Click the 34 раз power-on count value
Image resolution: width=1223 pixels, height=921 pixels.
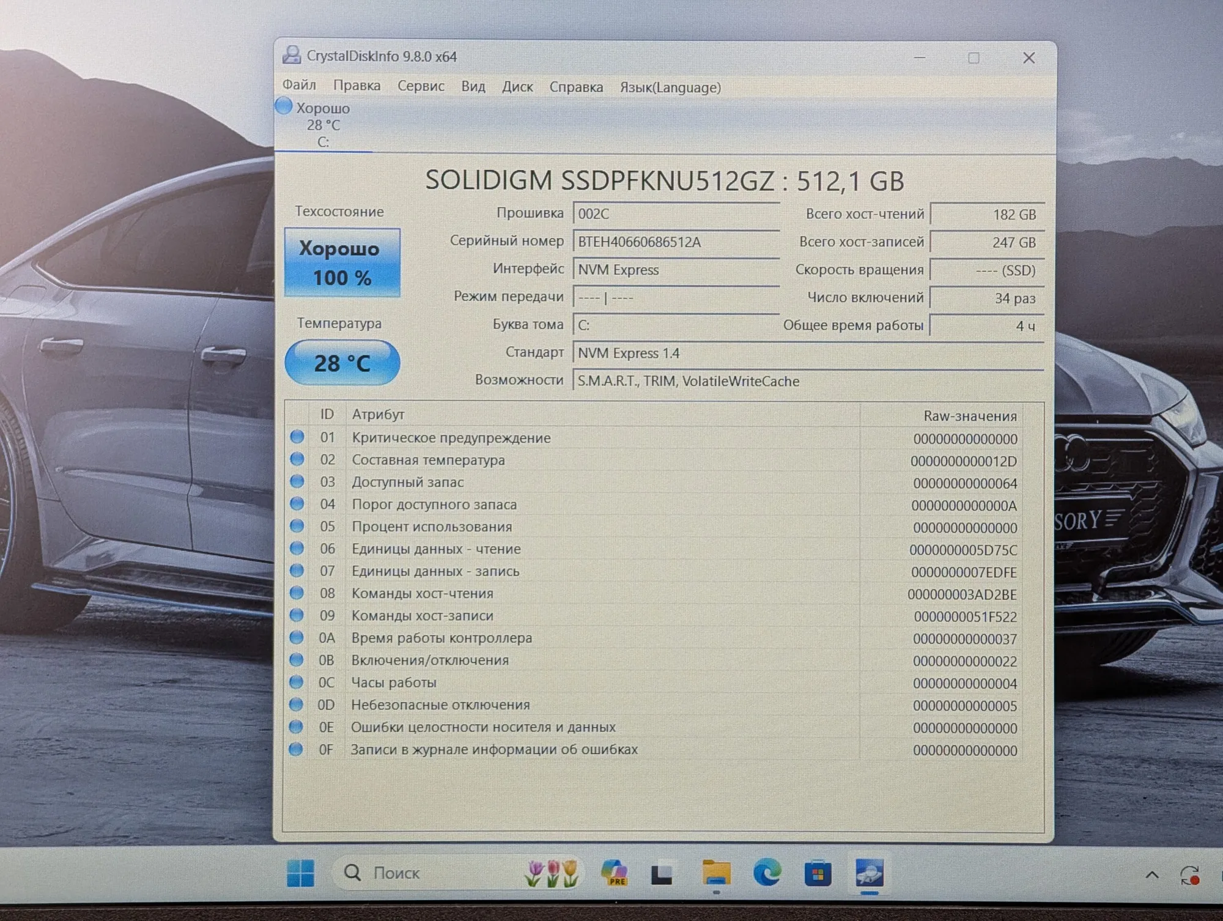(x=987, y=298)
